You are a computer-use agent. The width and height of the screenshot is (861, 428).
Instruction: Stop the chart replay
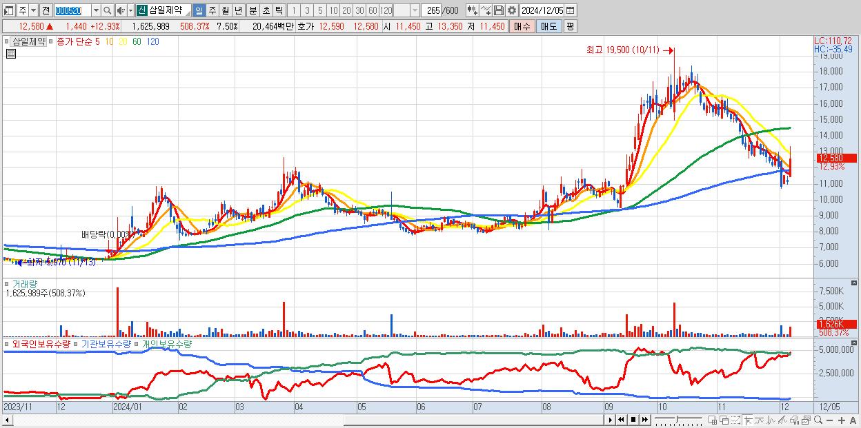(633, 419)
